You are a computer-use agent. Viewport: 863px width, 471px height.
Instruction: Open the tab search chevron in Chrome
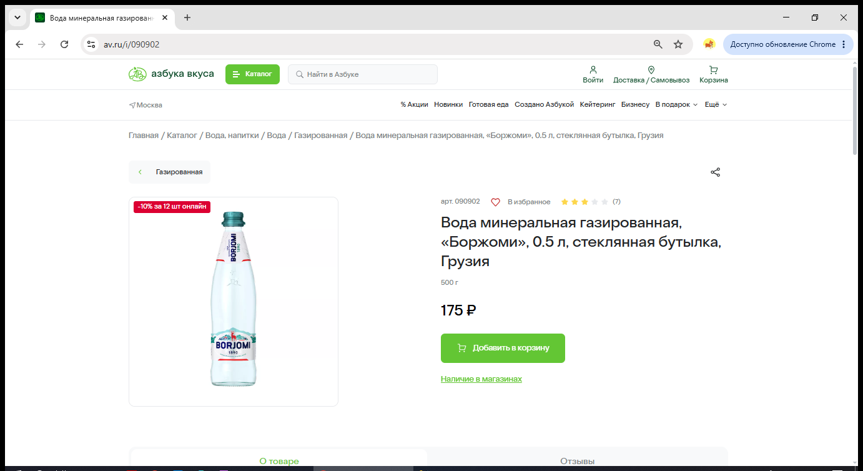[x=17, y=17]
